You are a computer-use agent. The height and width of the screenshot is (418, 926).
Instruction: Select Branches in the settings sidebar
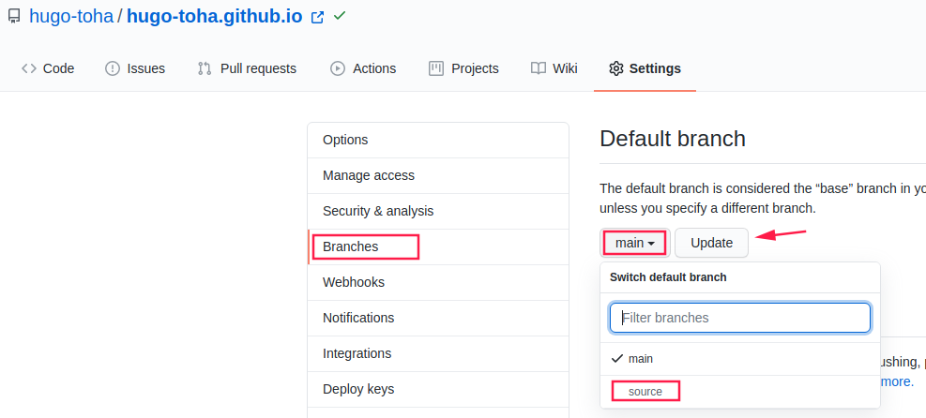click(438, 246)
